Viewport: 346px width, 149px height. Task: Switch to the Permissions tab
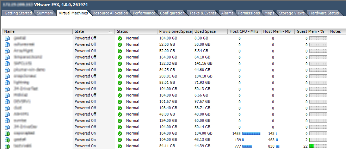(x=249, y=13)
